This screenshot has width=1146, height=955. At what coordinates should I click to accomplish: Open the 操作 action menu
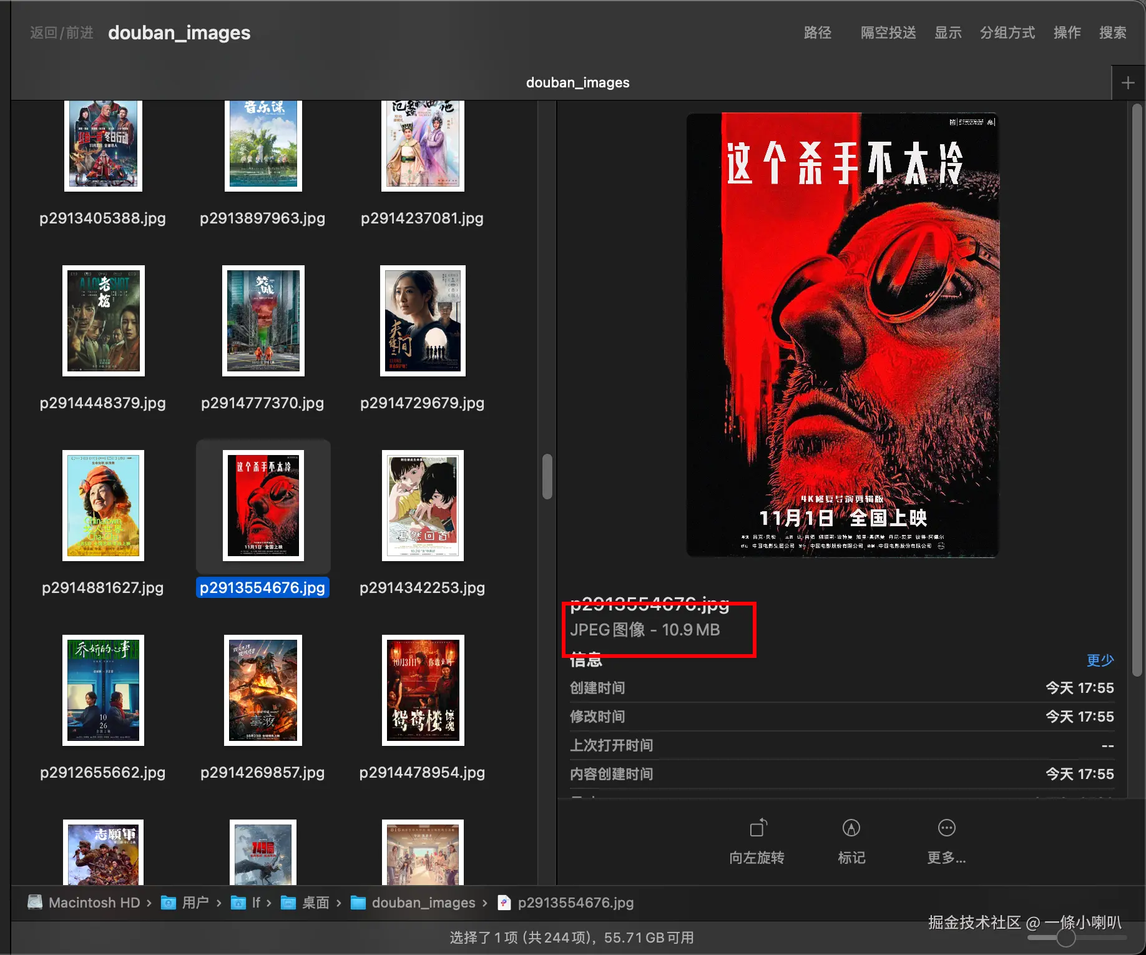tap(1067, 32)
